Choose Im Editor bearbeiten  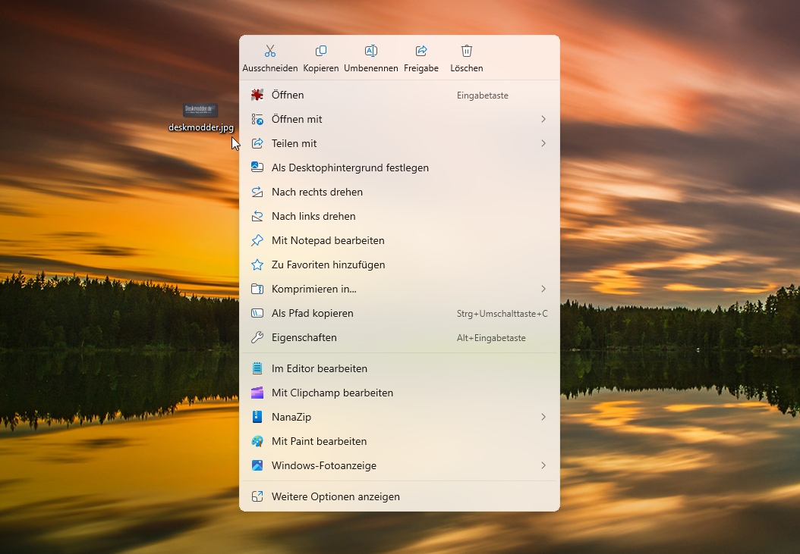399,368
